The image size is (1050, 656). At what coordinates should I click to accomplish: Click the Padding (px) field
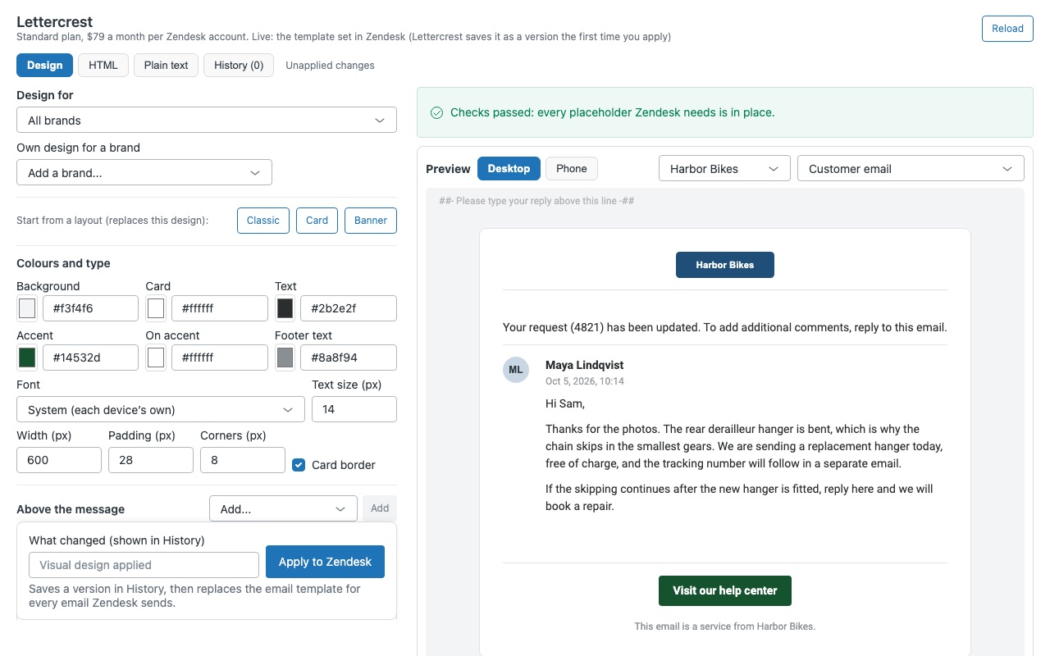[151, 460]
